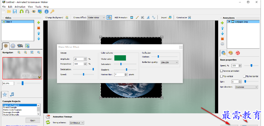Open the Spin direction dropdown
The image size is (264, 126).
click(x=246, y=87)
